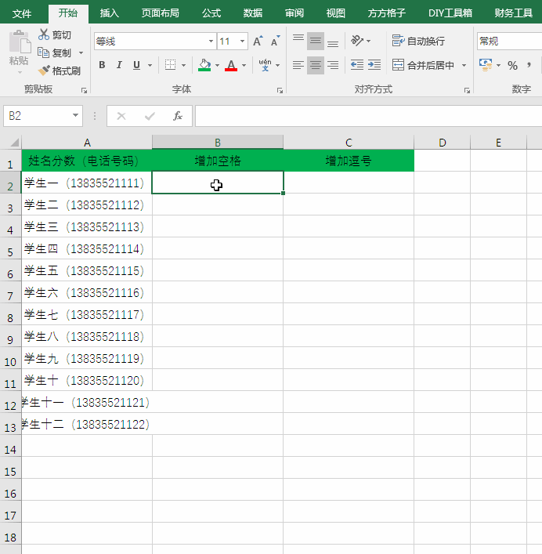Image resolution: width=542 pixels, height=554 pixels.
Task: Switch to the 页面布局 tab
Action: [161, 13]
